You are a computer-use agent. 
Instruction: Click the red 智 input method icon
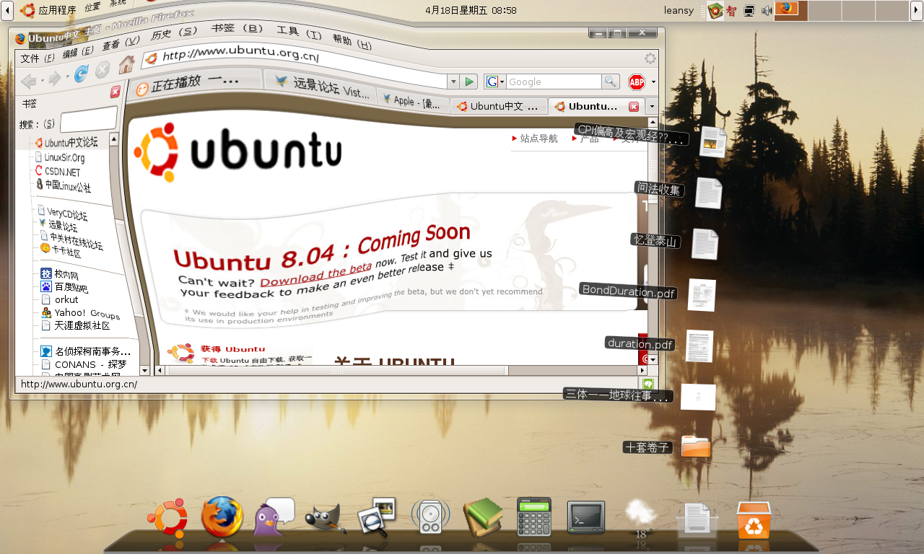(732, 10)
